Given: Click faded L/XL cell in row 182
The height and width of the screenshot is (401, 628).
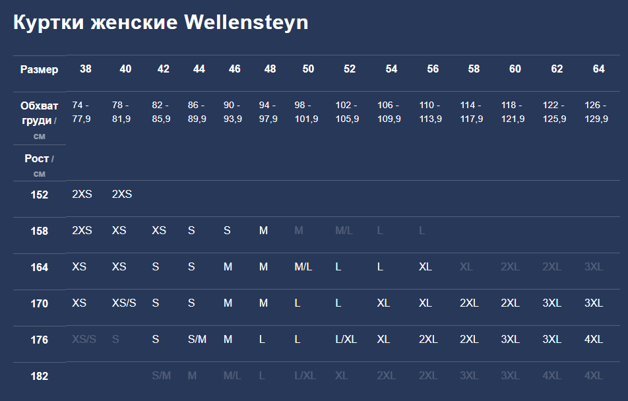Looking at the screenshot, I should click(x=305, y=376).
